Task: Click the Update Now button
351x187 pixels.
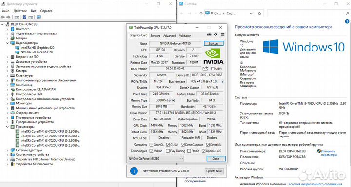Action: [214, 171]
